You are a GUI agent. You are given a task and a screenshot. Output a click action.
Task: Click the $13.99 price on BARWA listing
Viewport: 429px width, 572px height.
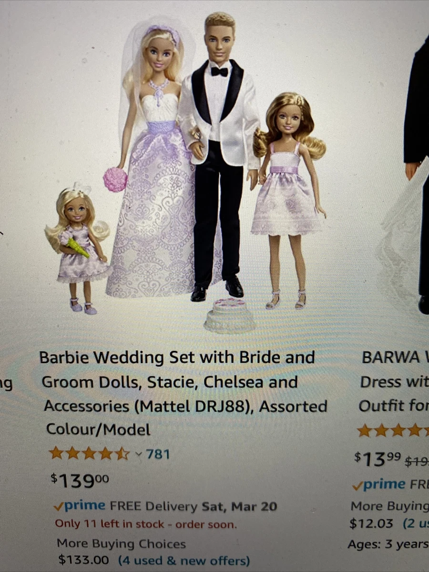click(378, 459)
